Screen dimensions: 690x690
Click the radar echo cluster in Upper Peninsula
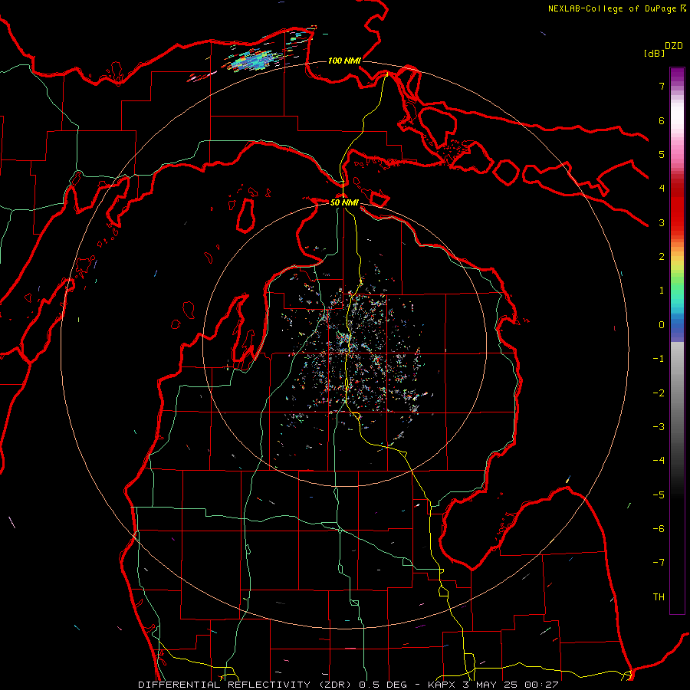pos(253,61)
